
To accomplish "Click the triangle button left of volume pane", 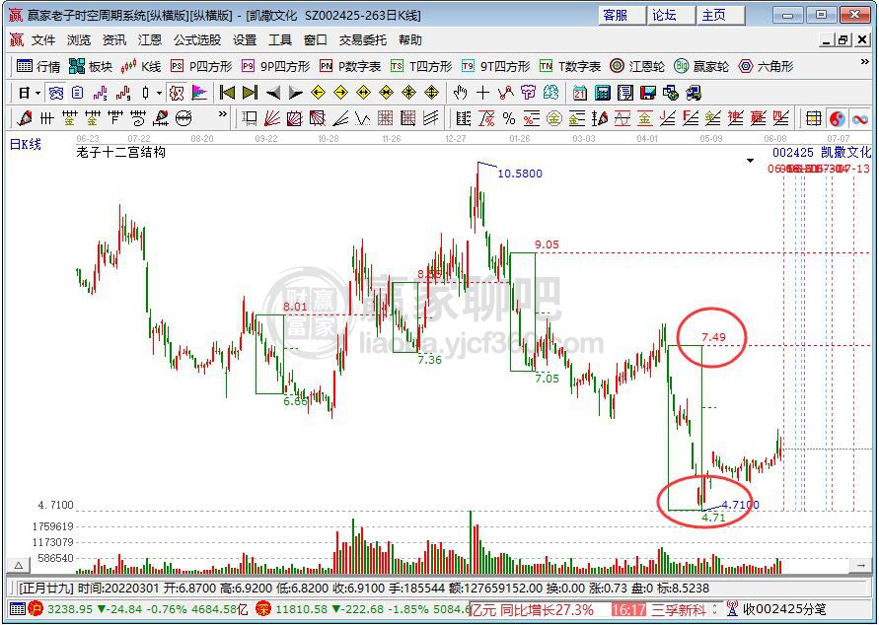I will pyautogui.click(x=18, y=566).
